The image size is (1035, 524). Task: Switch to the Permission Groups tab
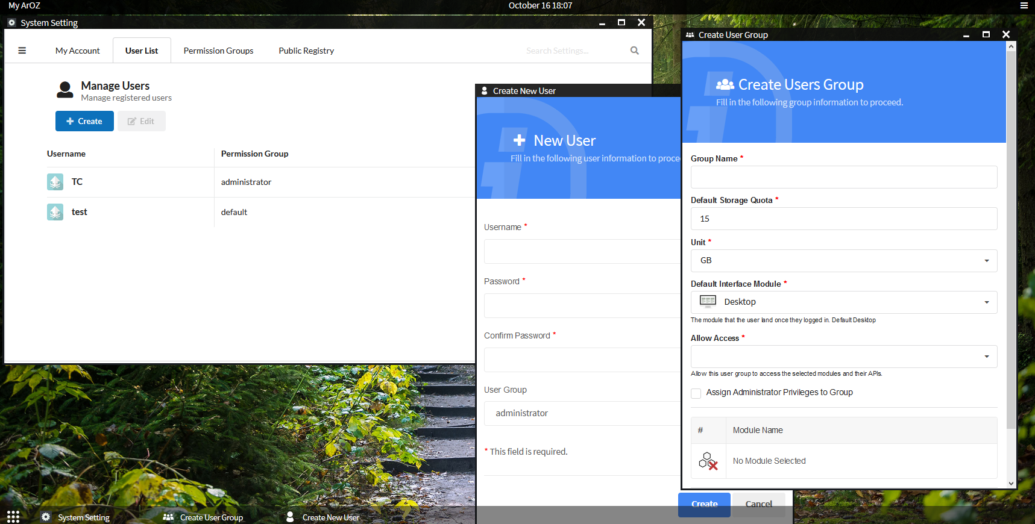(x=218, y=51)
